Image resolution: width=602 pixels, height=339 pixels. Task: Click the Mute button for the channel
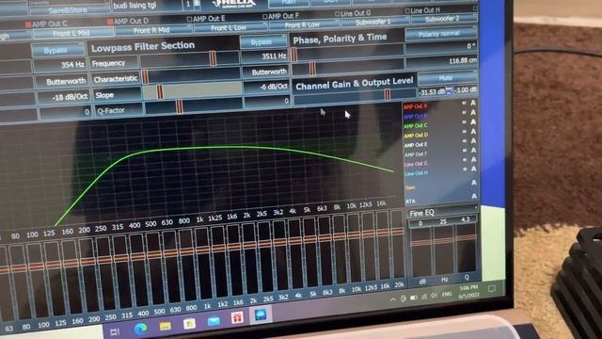(x=447, y=78)
